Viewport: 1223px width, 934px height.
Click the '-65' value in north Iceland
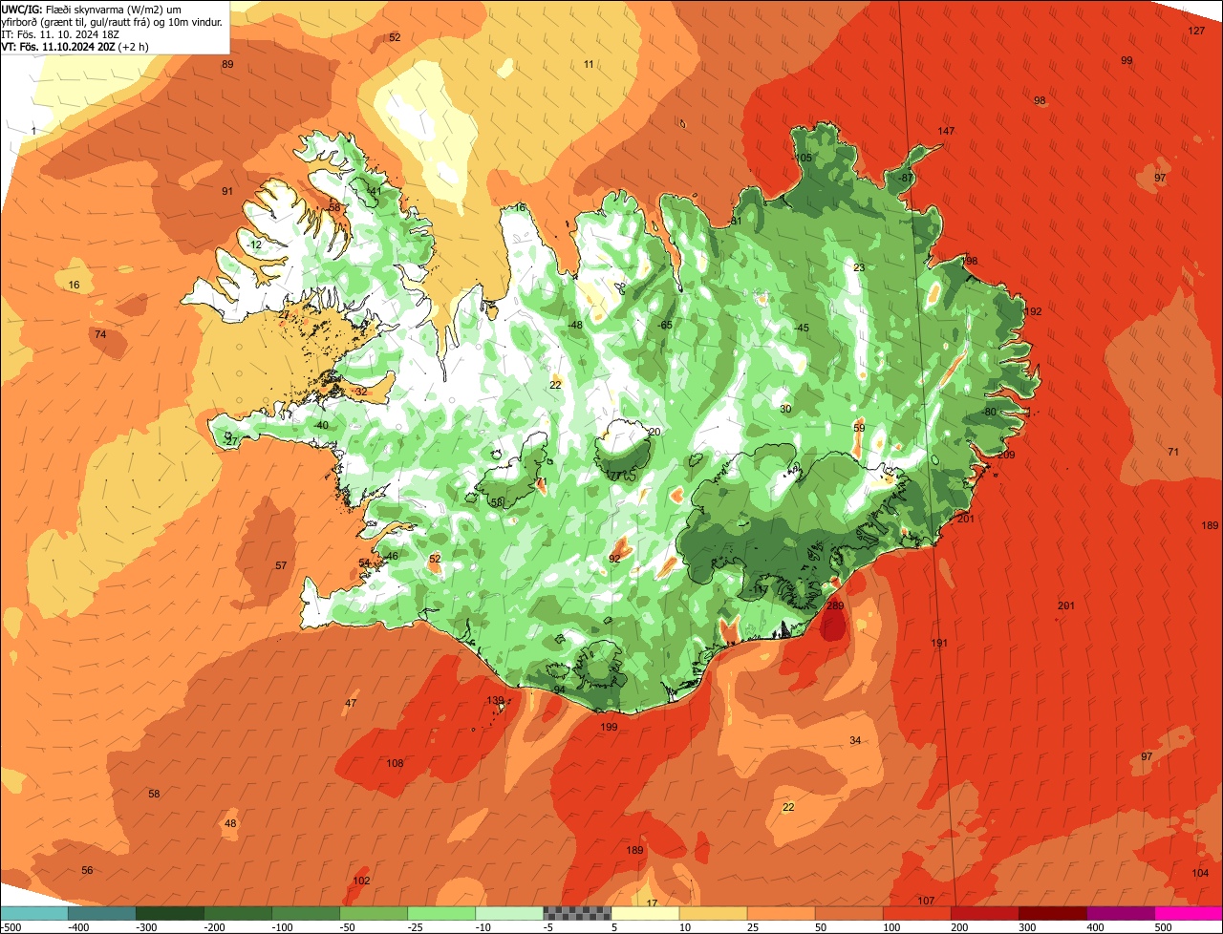click(665, 326)
